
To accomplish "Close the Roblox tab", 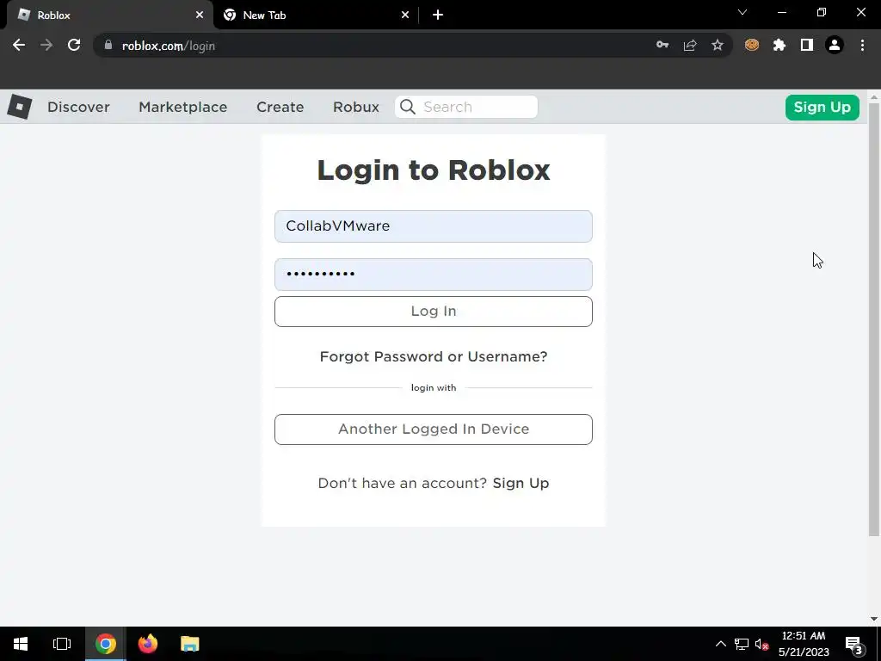I will click(x=200, y=15).
